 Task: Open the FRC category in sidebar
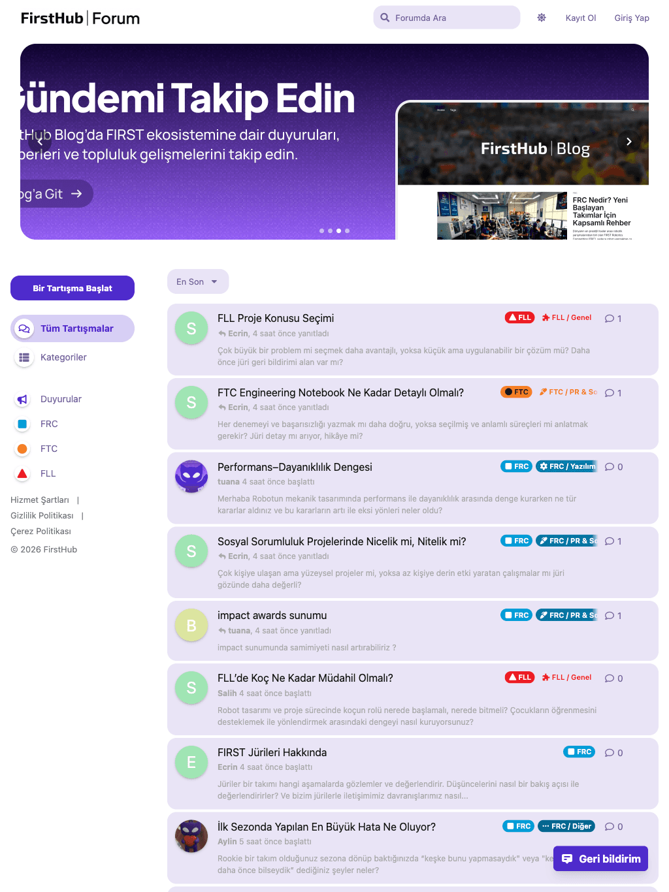[x=49, y=424]
